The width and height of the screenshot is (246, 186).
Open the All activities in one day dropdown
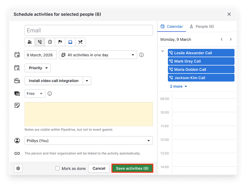(98, 55)
